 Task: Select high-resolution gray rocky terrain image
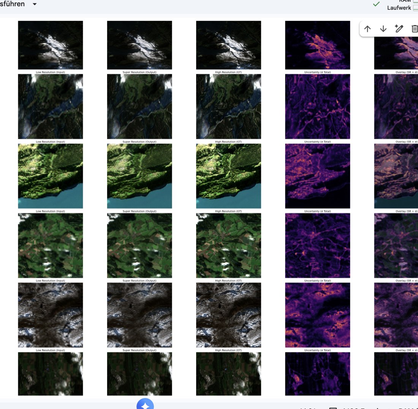(228, 315)
